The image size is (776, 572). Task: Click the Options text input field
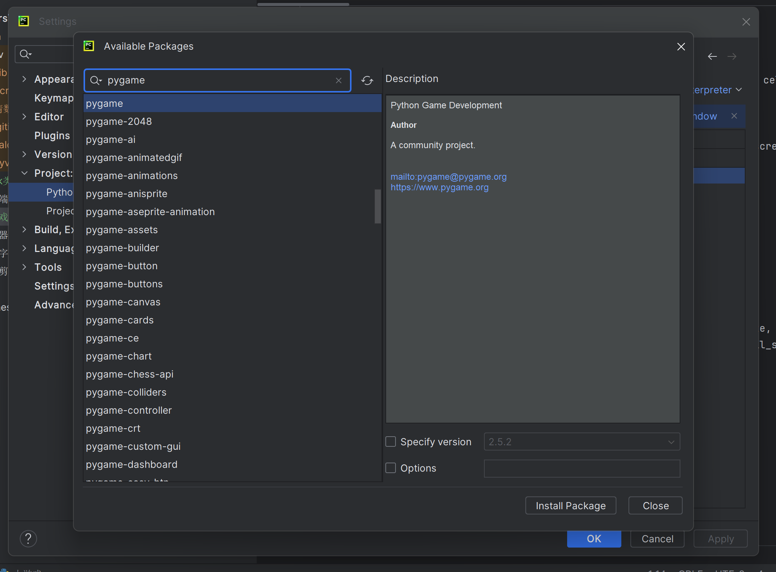(x=582, y=468)
